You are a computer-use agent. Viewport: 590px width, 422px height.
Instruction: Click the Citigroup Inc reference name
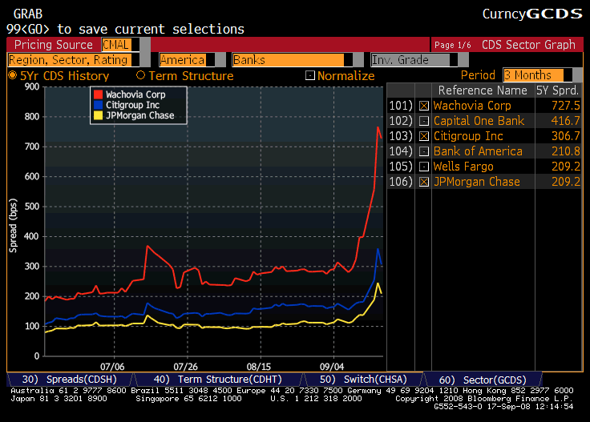click(x=468, y=136)
